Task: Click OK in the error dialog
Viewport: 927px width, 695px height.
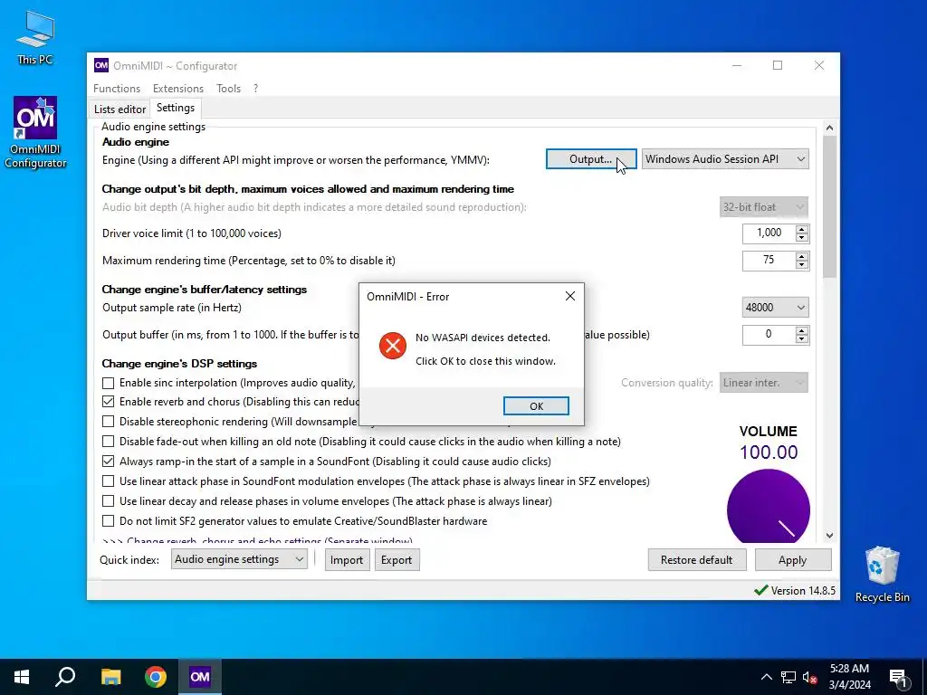Action: (x=536, y=406)
